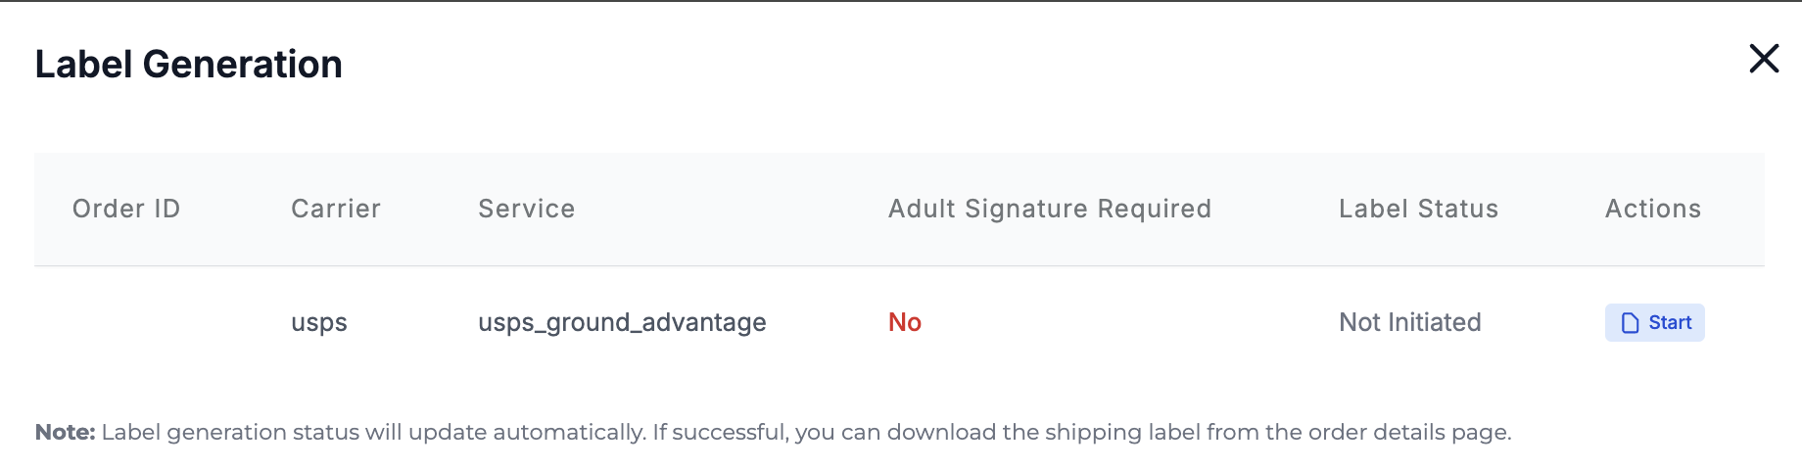This screenshot has width=1802, height=470.
Task: Click the Start button to generate label
Action: point(1654,323)
